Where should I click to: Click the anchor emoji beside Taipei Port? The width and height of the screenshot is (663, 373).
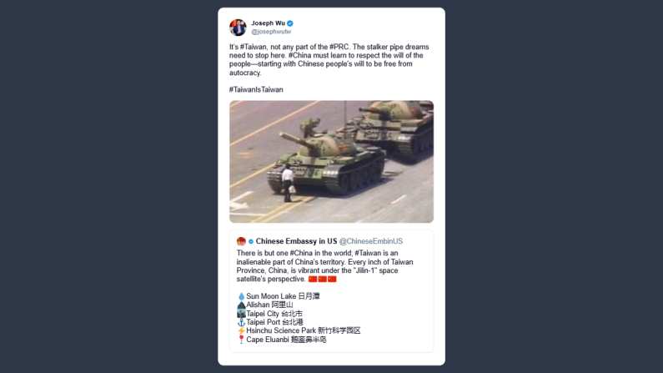pyautogui.click(x=241, y=322)
